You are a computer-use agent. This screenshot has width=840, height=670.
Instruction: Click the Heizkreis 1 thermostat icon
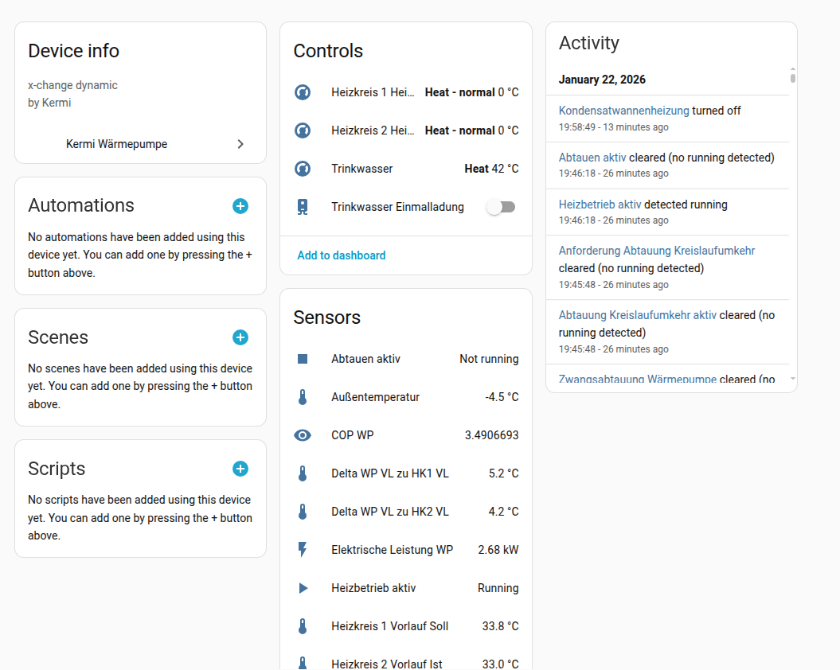[x=303, y=92]
